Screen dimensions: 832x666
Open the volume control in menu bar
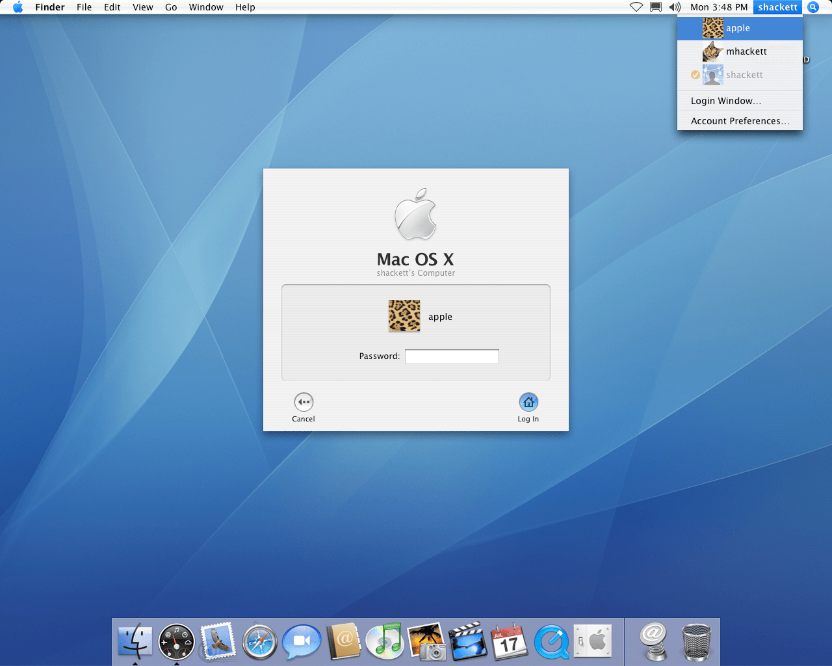click(675, 7)
